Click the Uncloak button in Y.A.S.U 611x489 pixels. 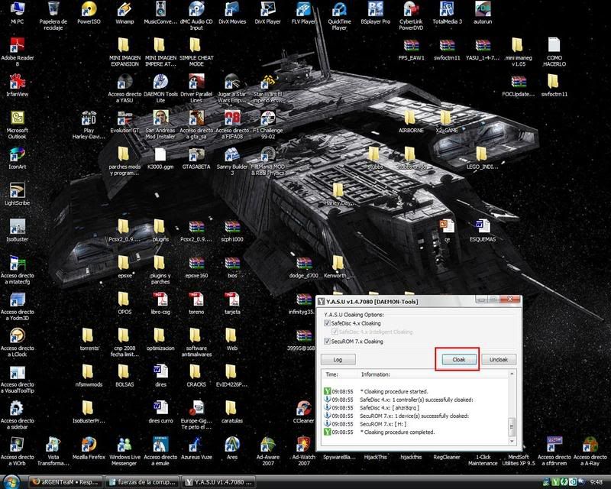tap(499, 360)
